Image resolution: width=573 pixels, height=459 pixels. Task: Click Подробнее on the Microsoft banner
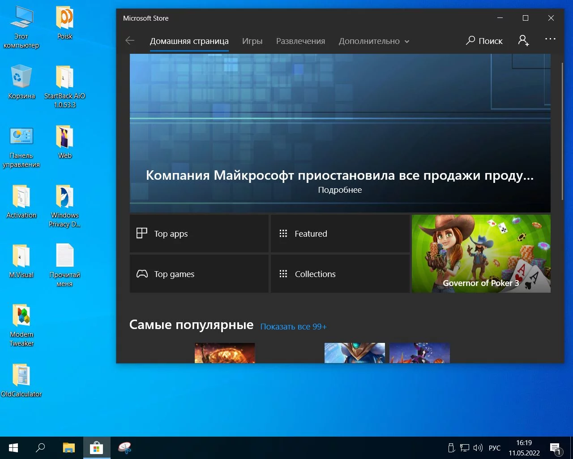(x=340, y=190)
